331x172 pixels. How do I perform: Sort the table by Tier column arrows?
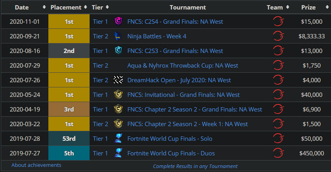pos(107,7)
